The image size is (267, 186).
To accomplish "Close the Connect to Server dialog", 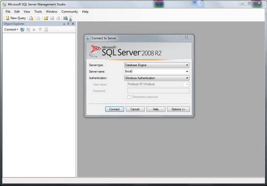I will (x=186, y=37).
